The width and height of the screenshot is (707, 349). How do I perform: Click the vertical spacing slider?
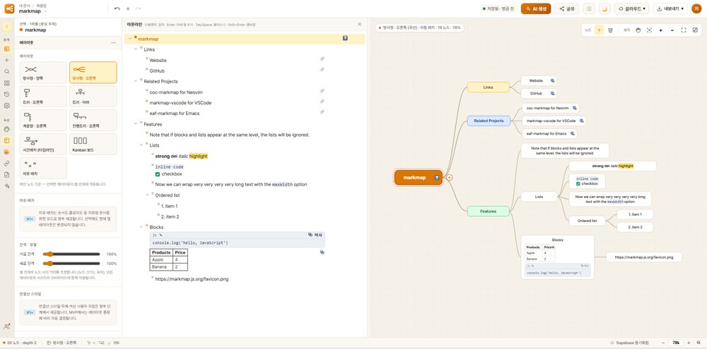point(71,264)
